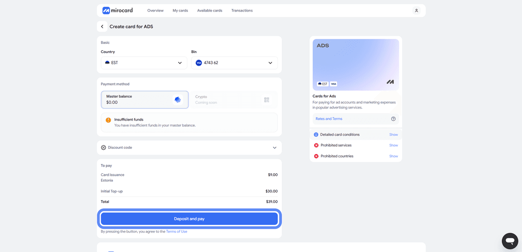The width and height of the screenshot is (522, 252).
Task: Open the My cards tab
Action: point(180,11)
